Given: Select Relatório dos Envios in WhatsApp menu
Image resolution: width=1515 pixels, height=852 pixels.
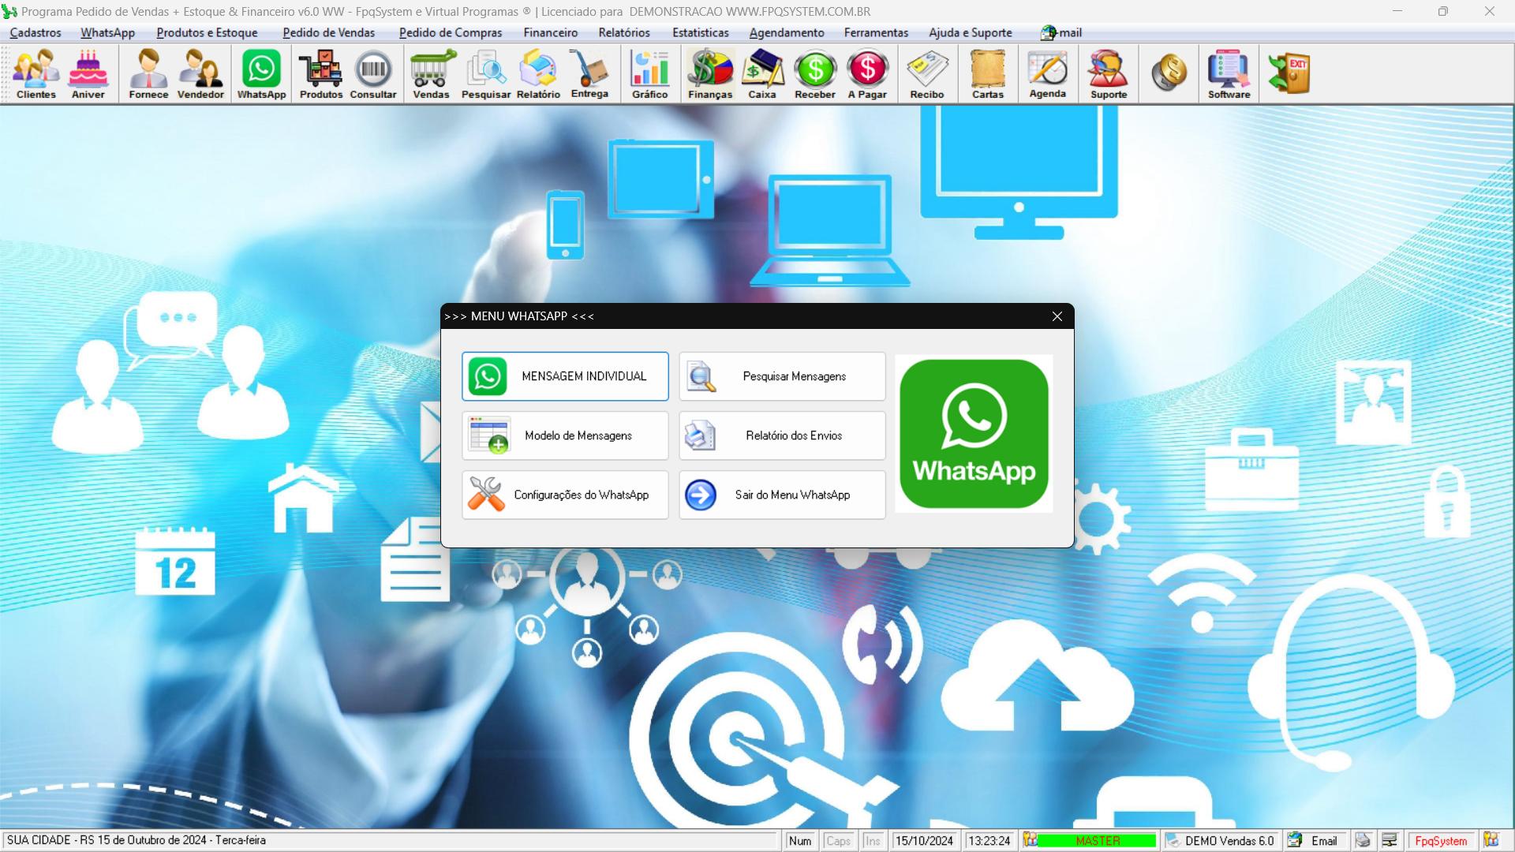Looking at the screenshot, I should 783,435.
